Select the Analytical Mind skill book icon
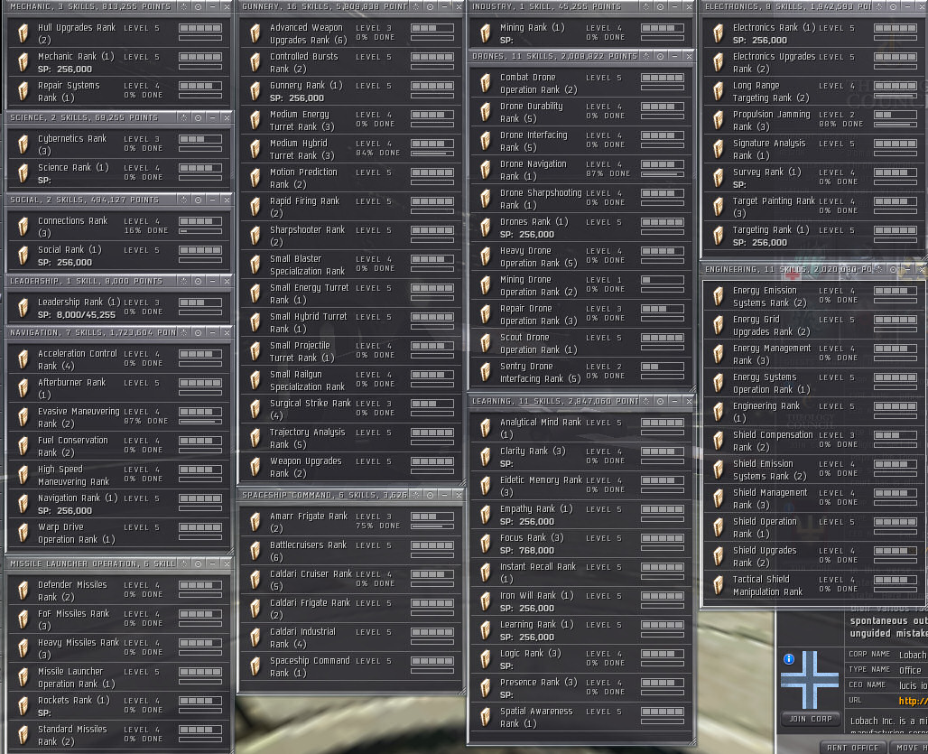The image size is (928, 754). 486,428
